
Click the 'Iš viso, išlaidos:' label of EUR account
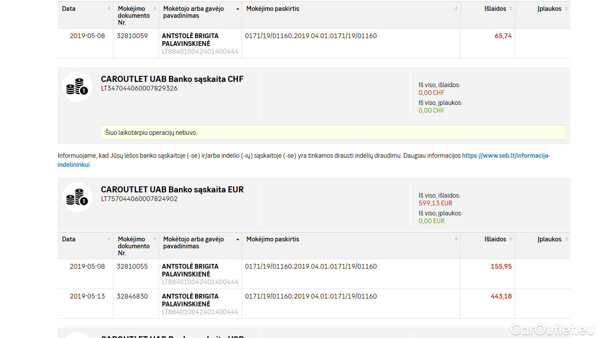pos(440,195)
